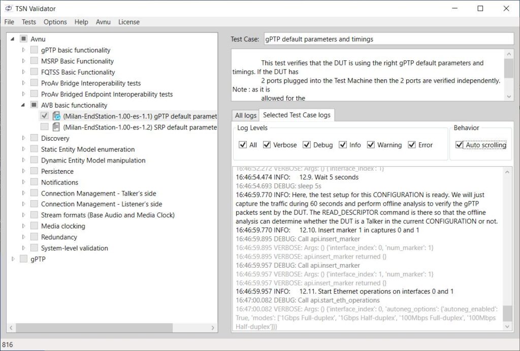This screenshot has height=351, width=520.
Task: Click the SRP default parameters test document icon
Action: pos(56,127)
